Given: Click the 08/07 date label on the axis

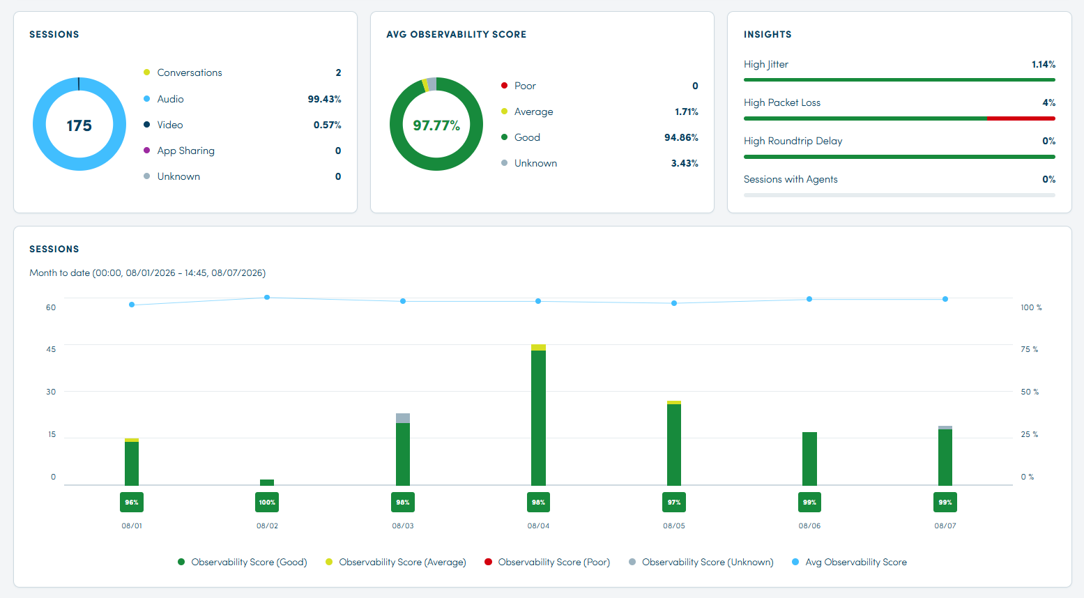Looking at the screenshot, I should tap(945, 526).
